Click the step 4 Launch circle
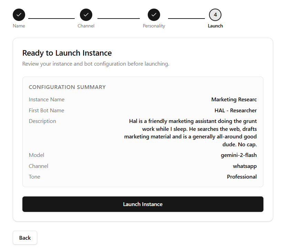This screenshot has width=281, height=250. tap(215, 15)
